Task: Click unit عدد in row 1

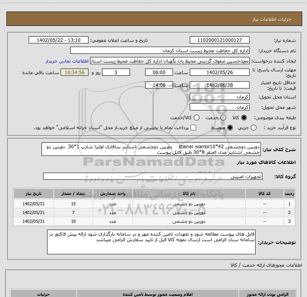Action: pyautogui.click(x=113, y=204)
